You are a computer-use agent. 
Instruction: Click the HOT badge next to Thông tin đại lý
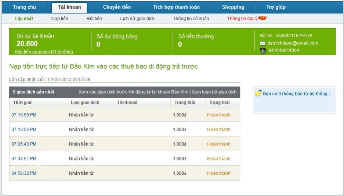click(262, 18)
